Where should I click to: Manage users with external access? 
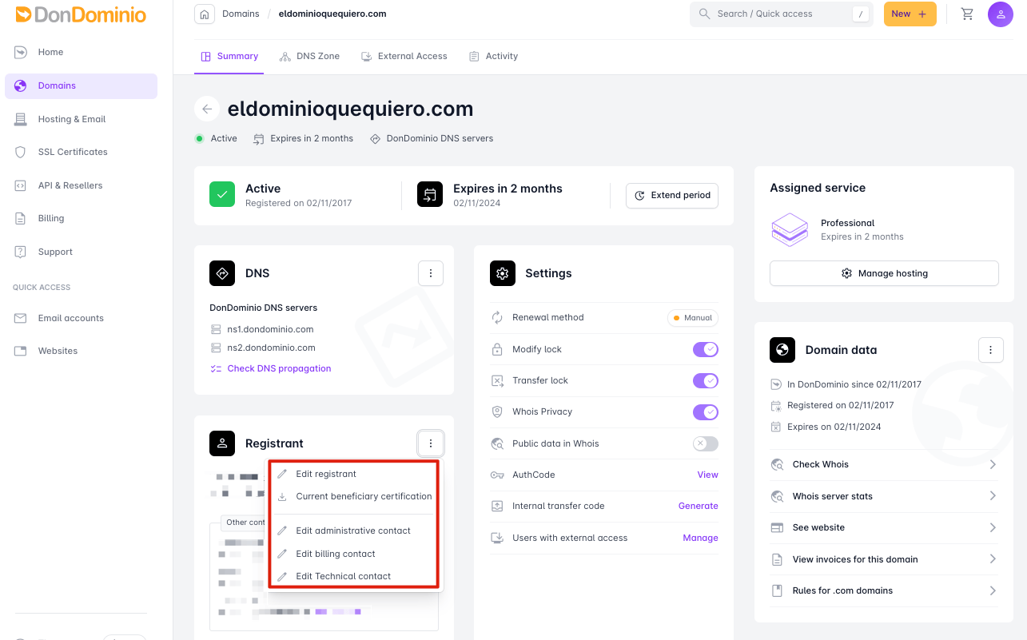[x=700, y=538]
